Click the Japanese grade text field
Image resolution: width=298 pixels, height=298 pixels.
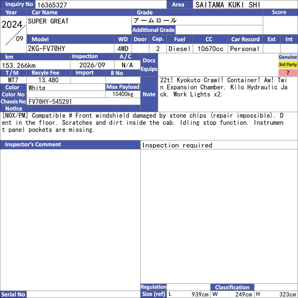197,20
